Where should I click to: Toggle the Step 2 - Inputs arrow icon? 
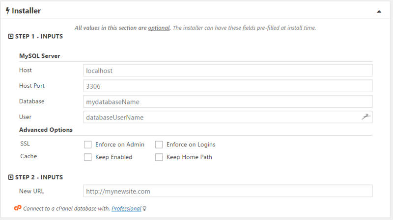pyautogui.click(x=11, y=177)
